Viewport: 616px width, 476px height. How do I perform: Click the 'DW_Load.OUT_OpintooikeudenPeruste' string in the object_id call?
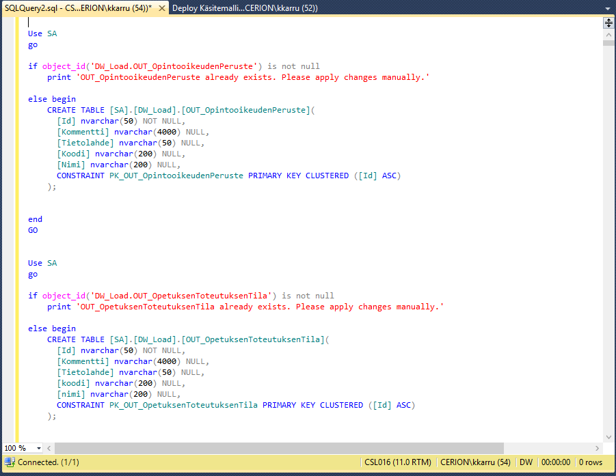tap(174, 66)
